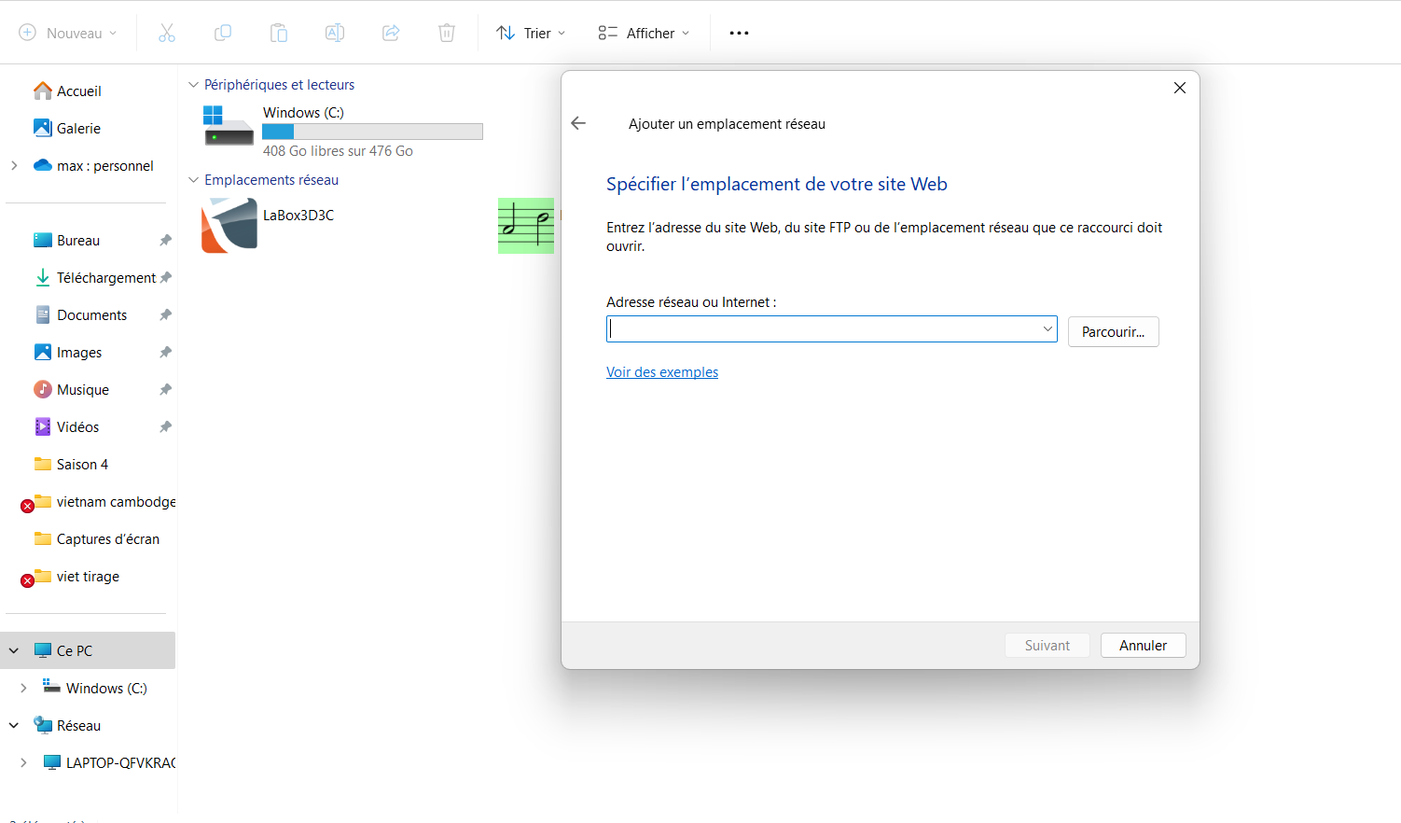
Task: Click the Windows (C:) storage usage bar
Action: coord(372,132)
